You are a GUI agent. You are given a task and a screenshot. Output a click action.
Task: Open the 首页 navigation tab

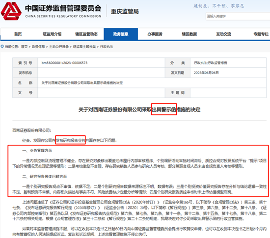tap(18, 34)
